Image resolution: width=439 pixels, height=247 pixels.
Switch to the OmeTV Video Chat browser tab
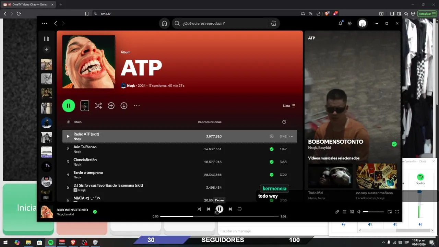28,4
